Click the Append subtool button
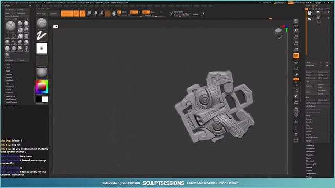This screenshot has height=188, width=335. pyautogui.click(x=323, y=85)
